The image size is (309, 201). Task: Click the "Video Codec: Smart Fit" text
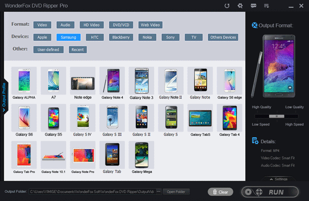pos(278,158)
